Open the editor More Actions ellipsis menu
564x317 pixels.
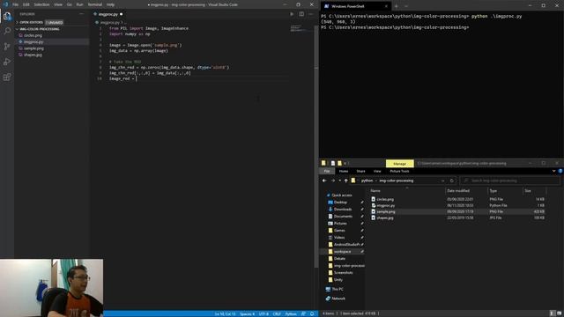pyautogui.click(x=311, y=14)
